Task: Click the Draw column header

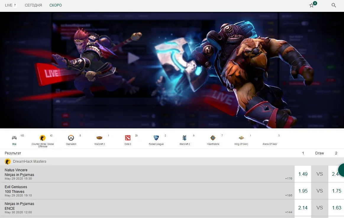Action: (319, 153)
